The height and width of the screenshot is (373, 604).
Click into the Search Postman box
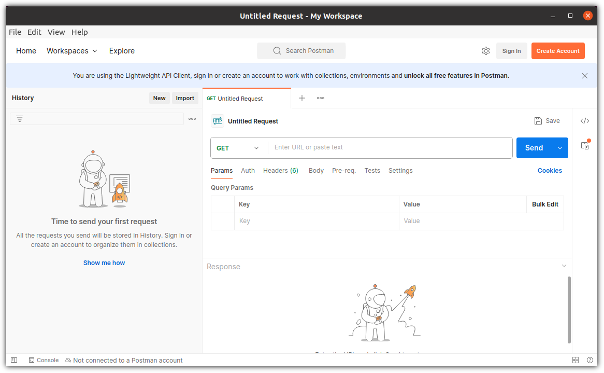[301, 51]
